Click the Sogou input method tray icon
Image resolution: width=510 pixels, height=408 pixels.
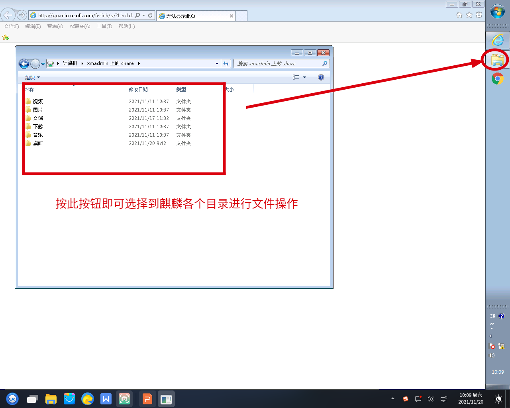click(x=406, y=399)
